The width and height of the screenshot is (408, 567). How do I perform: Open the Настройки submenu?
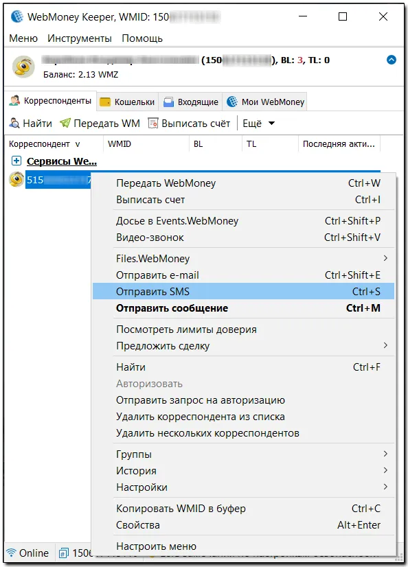243,487
